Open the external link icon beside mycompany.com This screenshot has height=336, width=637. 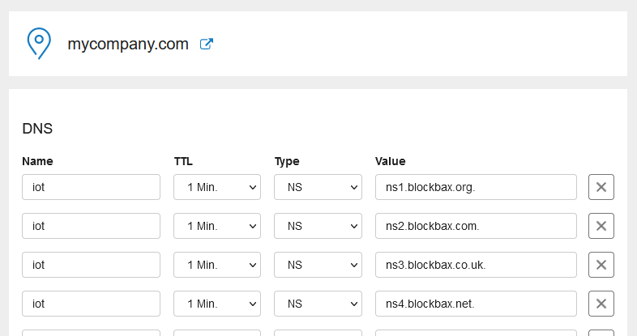point(207,44)
